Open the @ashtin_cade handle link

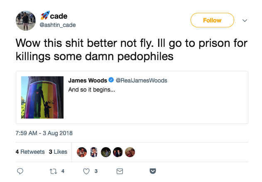coord(58,25)
